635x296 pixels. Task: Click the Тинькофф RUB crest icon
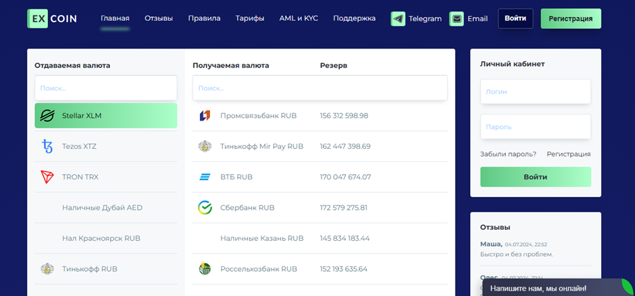(47, 269)
